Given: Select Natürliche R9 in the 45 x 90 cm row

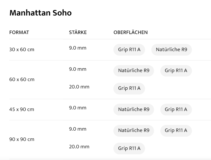Looking at the screenshot, I should coord(134,109).
